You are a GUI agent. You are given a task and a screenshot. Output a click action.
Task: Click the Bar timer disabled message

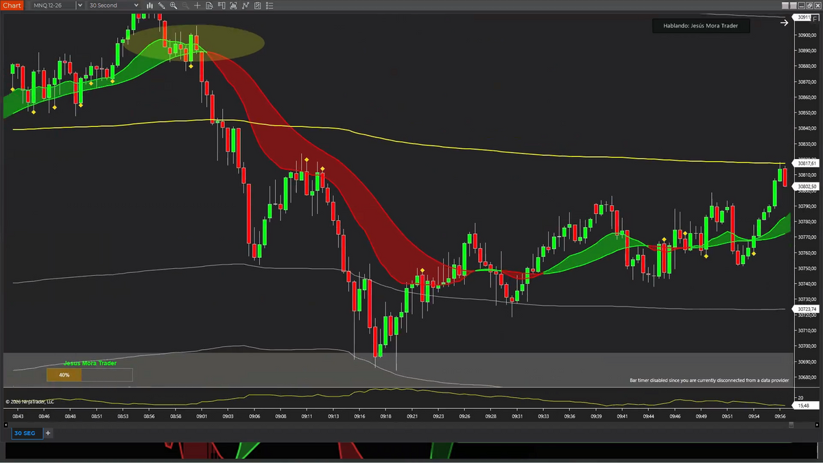(x=709, y=380)
